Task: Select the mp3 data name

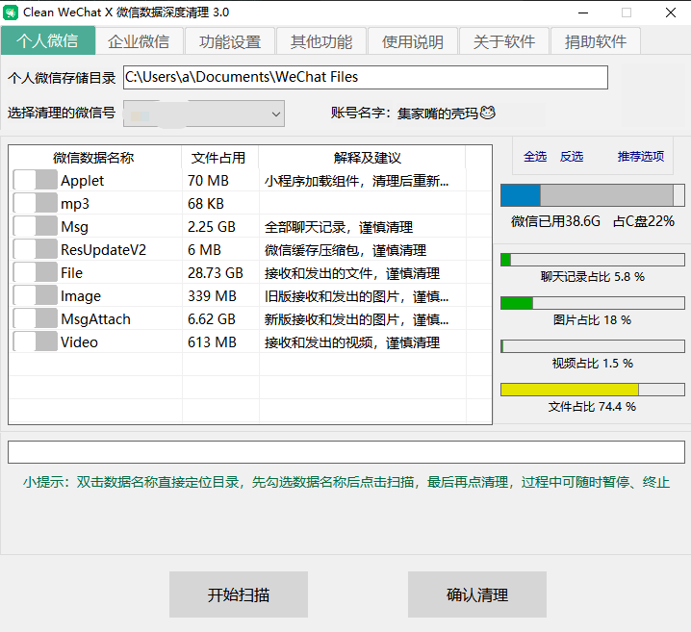Action: click(x=75, y=204)
